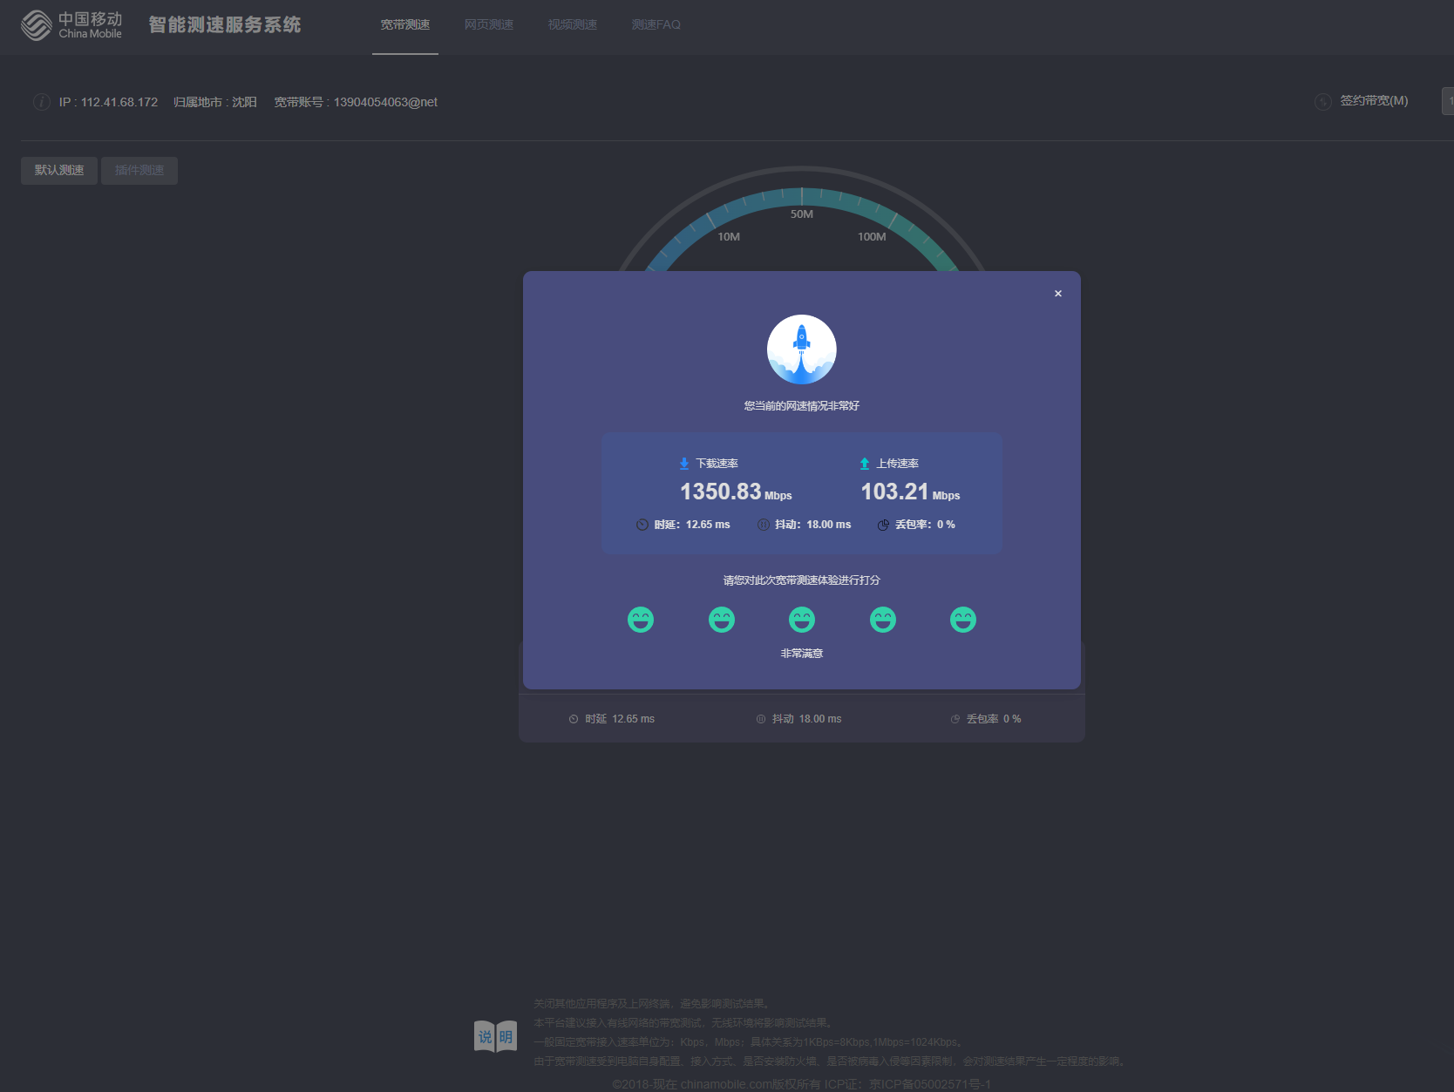Rate with the fifth smiley face

click(x=962, y=620)
